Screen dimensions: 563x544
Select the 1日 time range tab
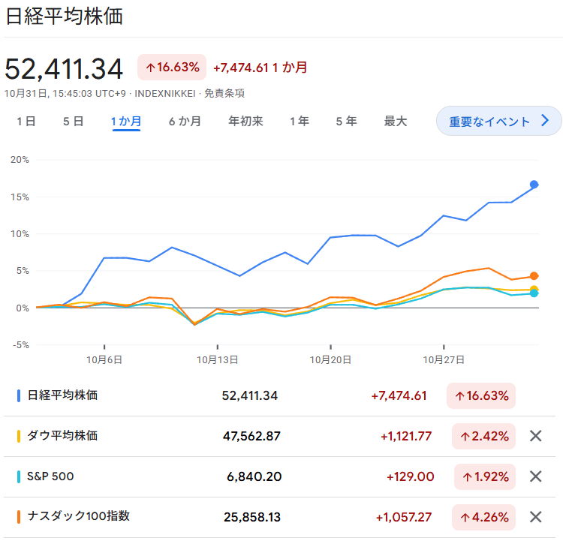(26, 122)
